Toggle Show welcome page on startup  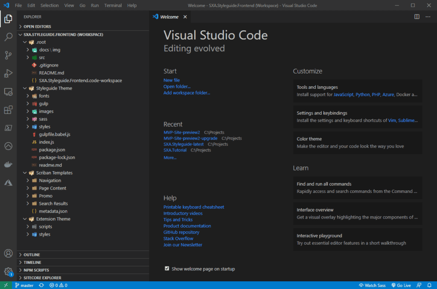coord(166,269)
